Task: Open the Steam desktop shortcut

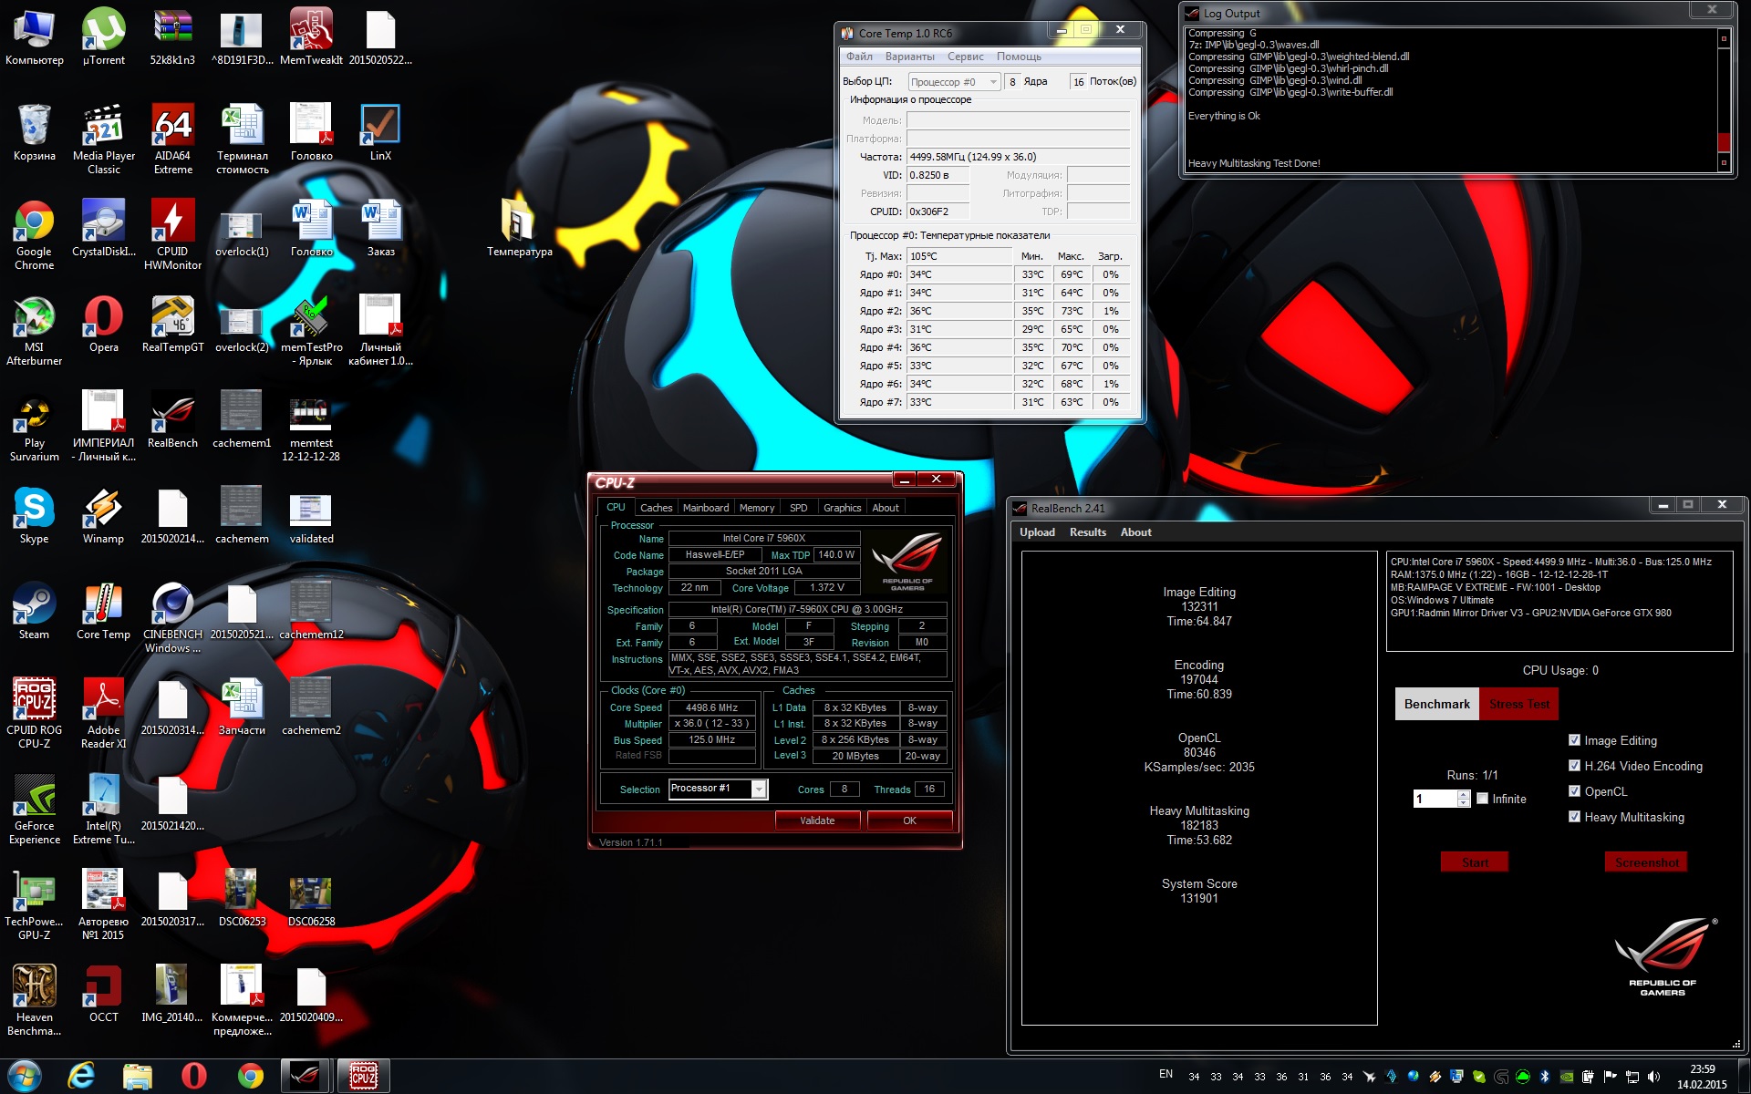Action: point(34,605)
